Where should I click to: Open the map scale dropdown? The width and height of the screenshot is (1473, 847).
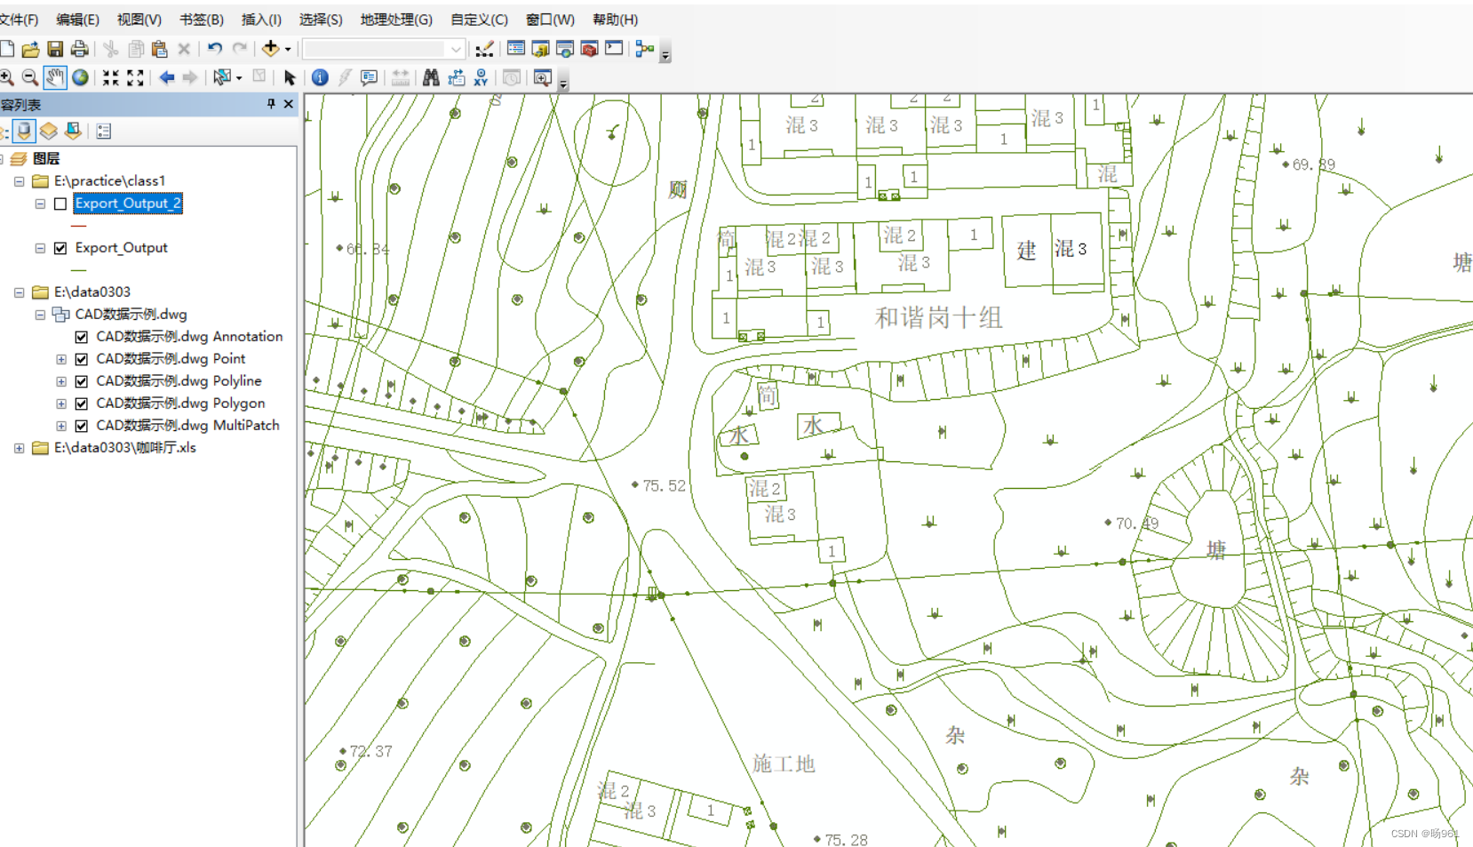456,49
